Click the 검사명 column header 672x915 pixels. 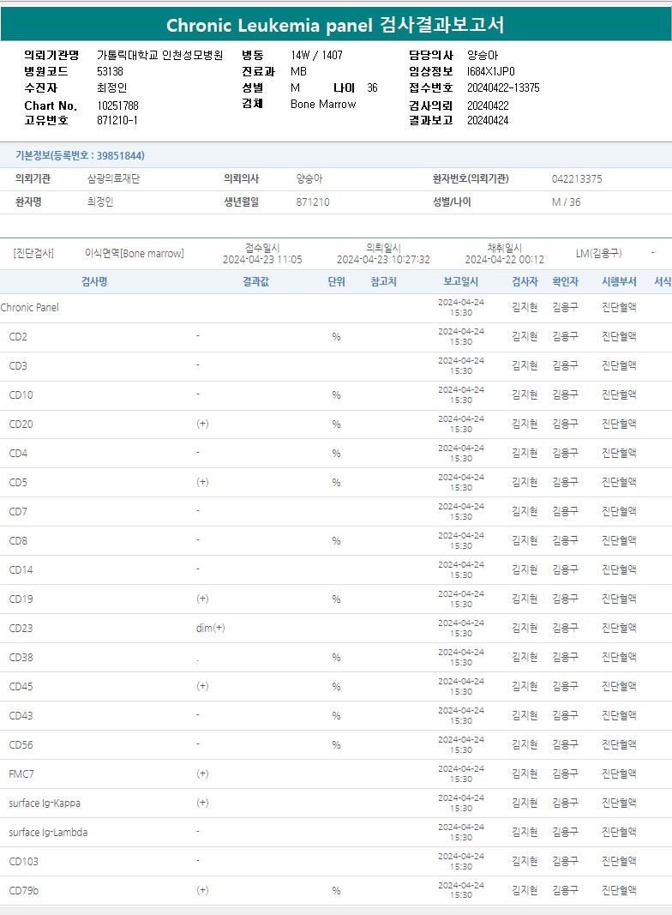[94, 281]
